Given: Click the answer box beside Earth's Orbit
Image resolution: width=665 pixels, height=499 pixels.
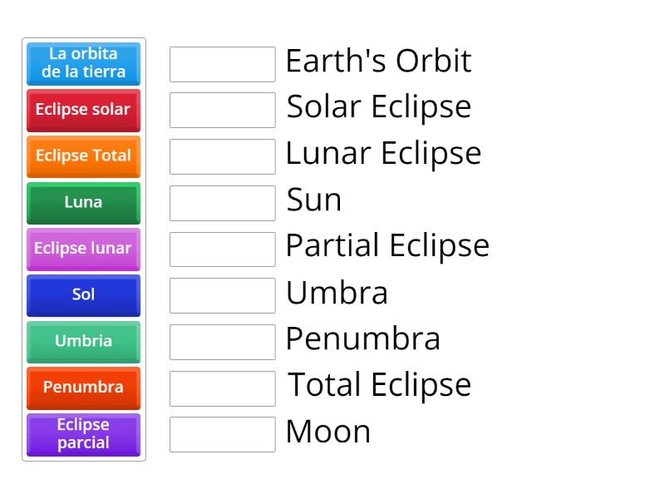Looking at the screenshot, I should click(x=222, y=63).
